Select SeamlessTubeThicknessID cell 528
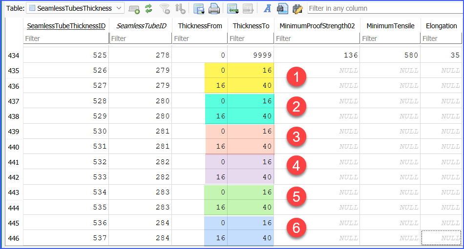Screen dimensions: 464x249 (x=66, y=101)
